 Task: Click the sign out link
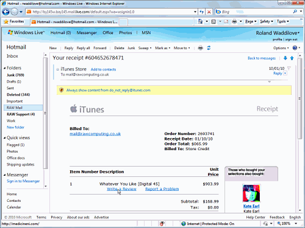[x=291, y=40]
